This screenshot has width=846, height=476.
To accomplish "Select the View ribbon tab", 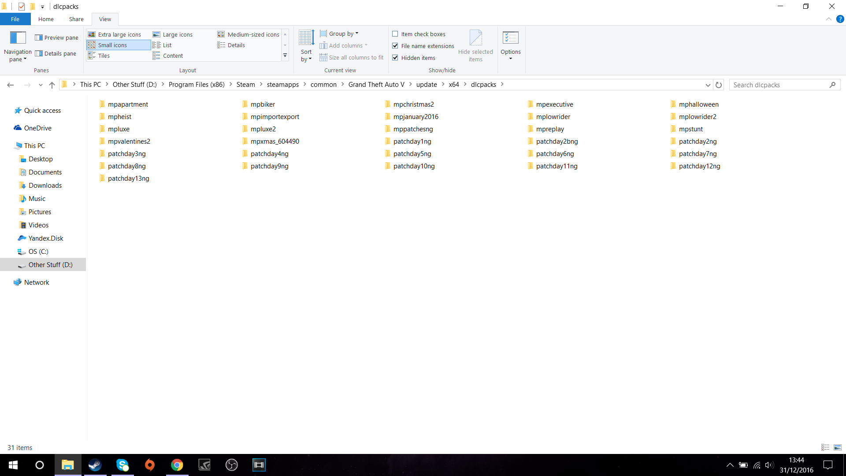I will (x=105, y=19).
